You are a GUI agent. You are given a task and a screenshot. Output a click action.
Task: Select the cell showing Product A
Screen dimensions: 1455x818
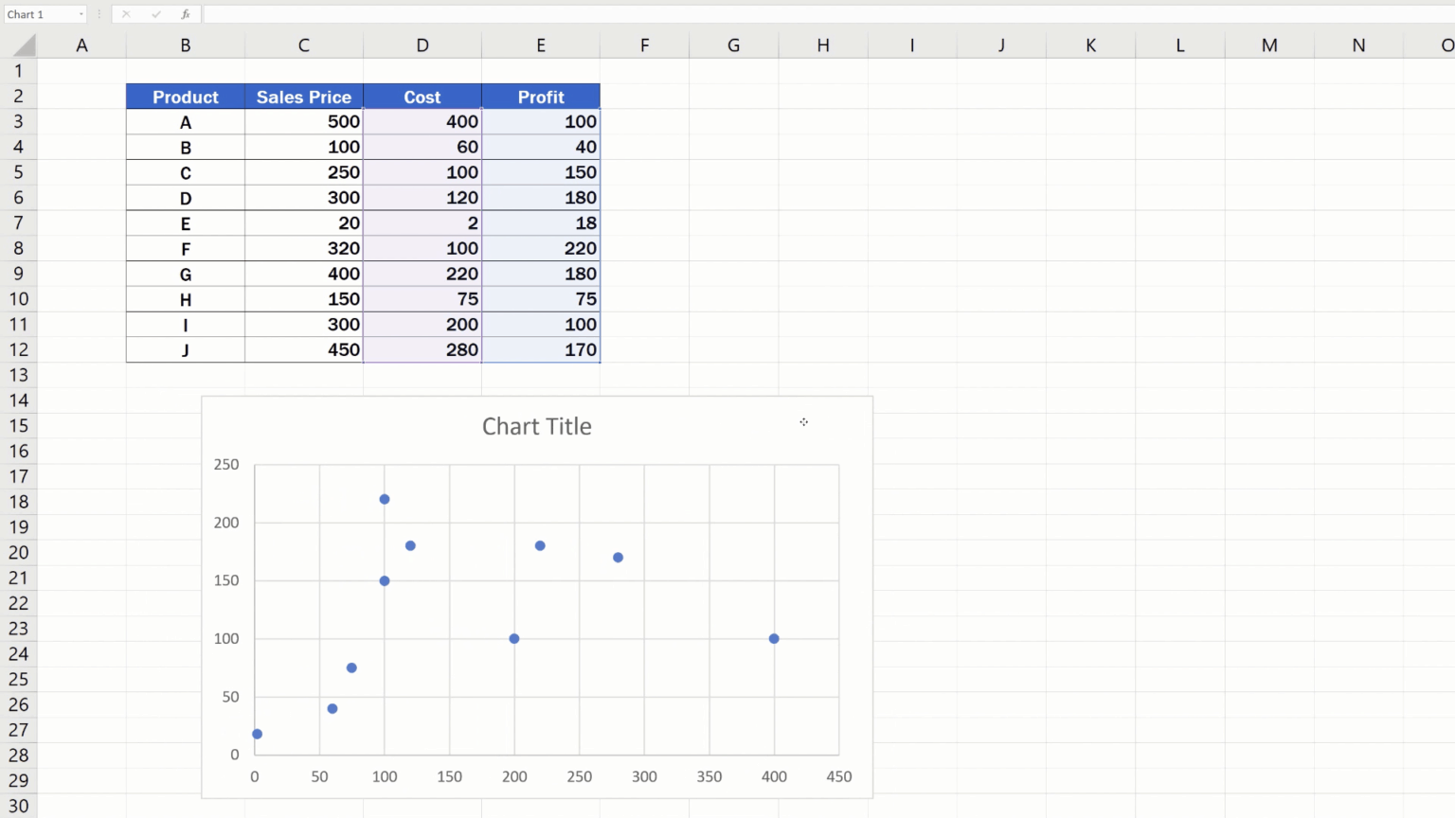pyautogui.click(x=186, y=121)
